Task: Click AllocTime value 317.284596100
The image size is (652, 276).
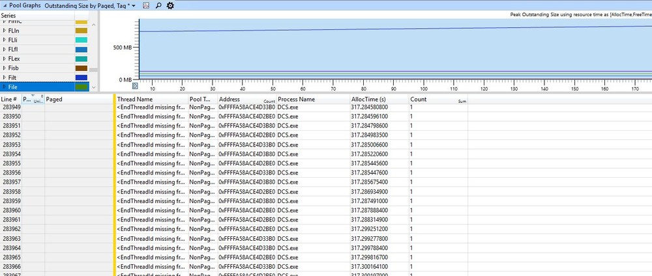Action: pyautogui.click(x=369, y=117)
